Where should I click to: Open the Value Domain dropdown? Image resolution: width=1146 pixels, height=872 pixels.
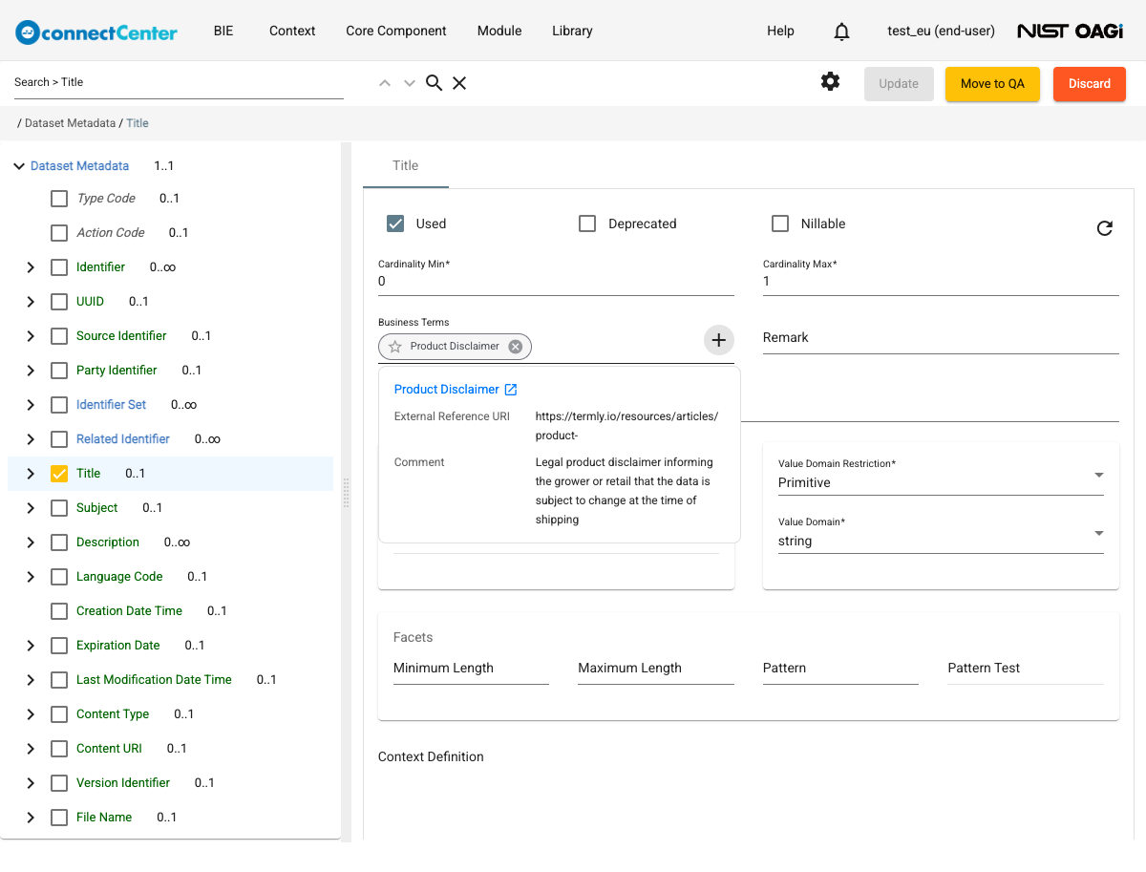(941, 535)
